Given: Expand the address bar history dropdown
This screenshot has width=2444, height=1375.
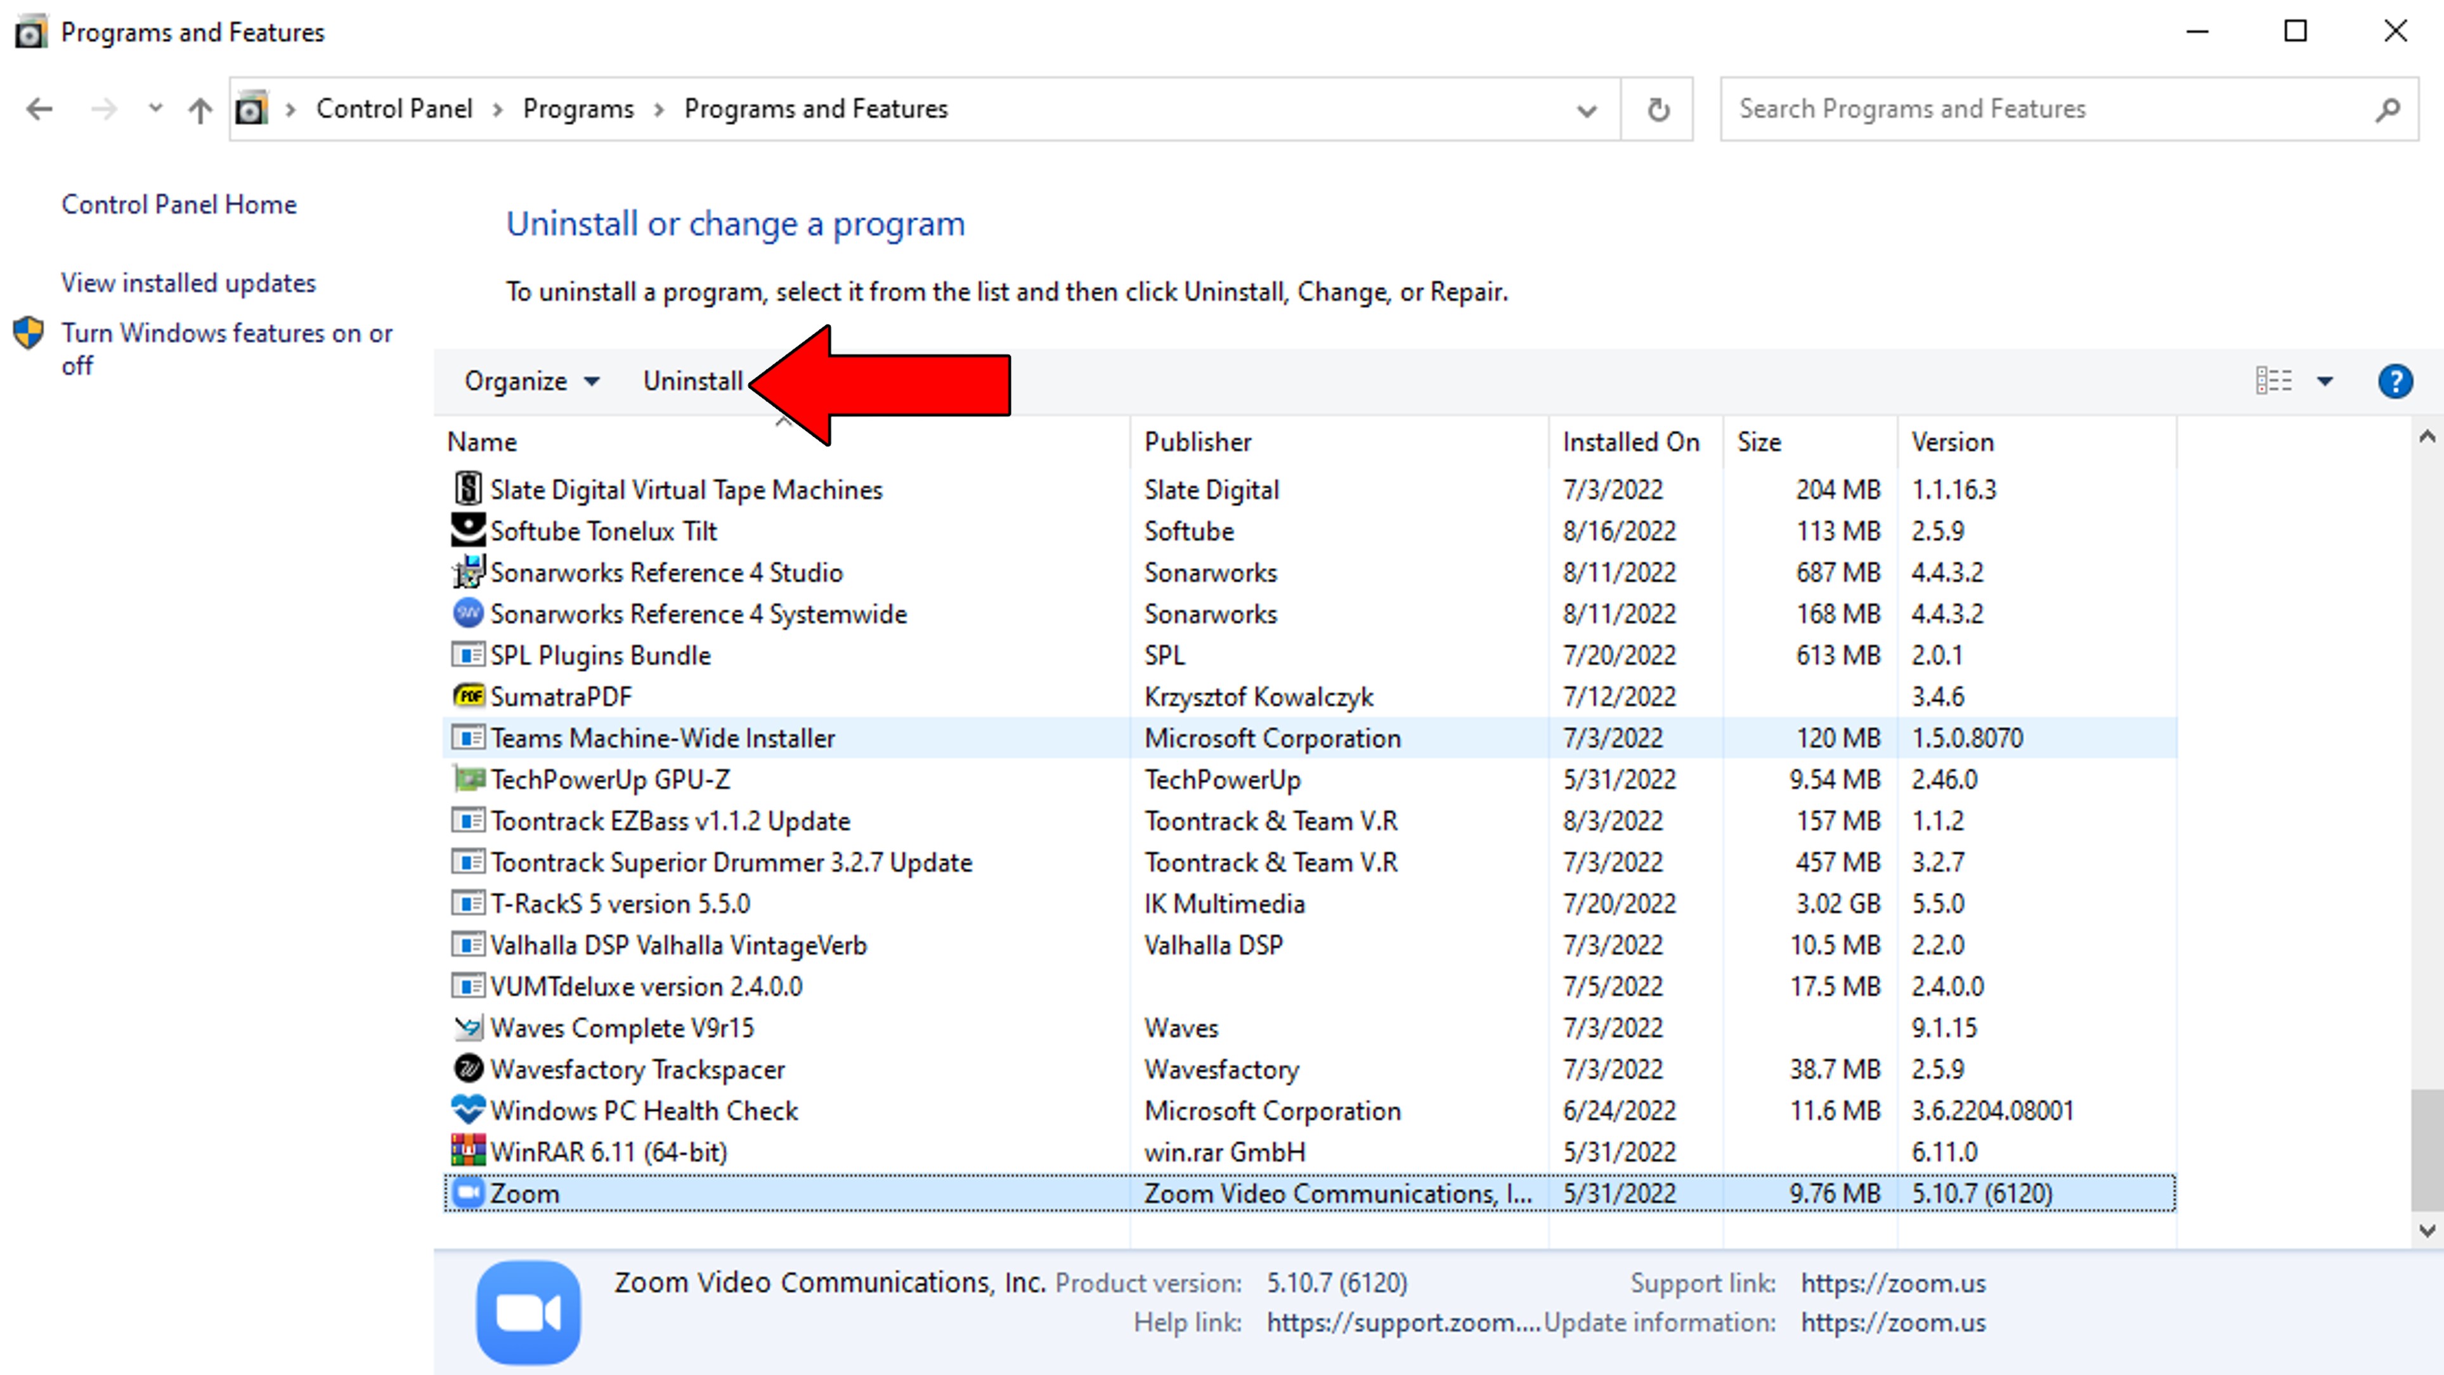Looking at the screenshot, I should click(x=1587, y=110).
